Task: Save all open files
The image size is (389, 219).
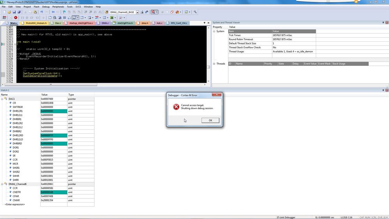Action: [19, 12]
